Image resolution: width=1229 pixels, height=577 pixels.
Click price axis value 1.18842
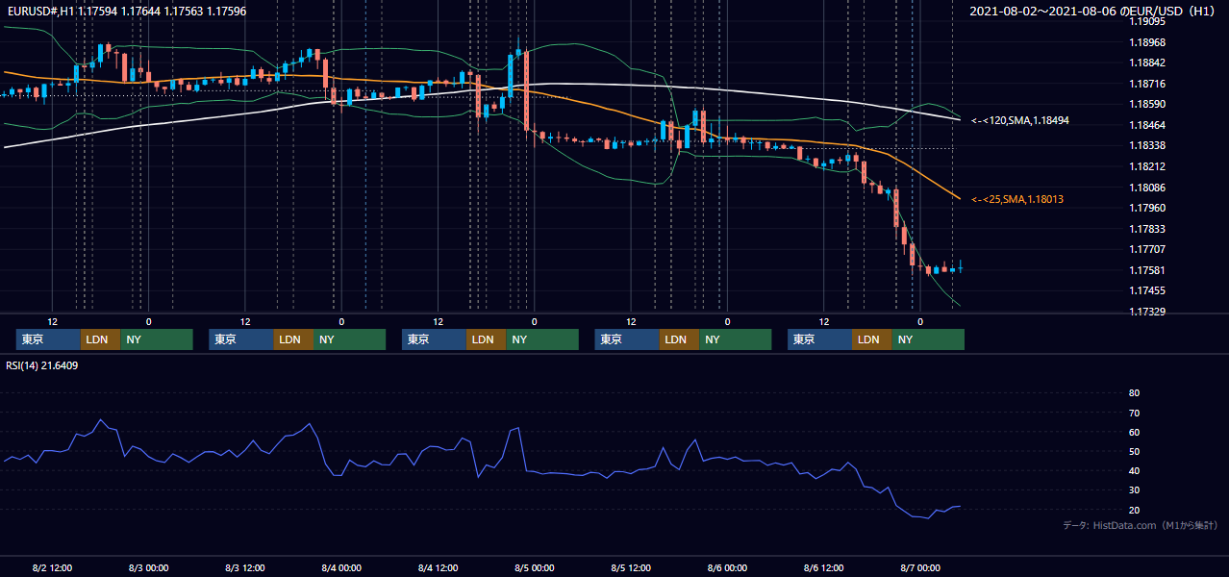[x=1147, y=63]
